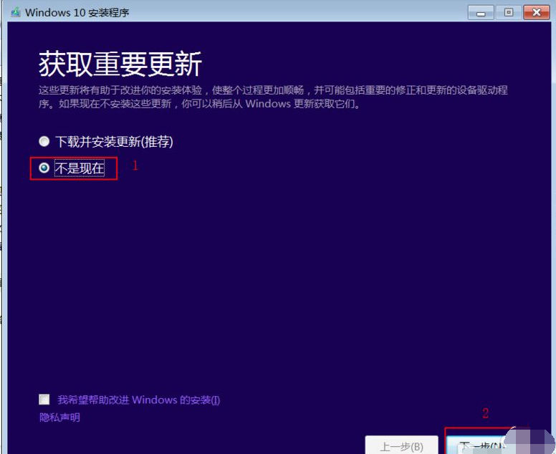Click the Windows 10 安装程序 title bar text

click(77, 13)
